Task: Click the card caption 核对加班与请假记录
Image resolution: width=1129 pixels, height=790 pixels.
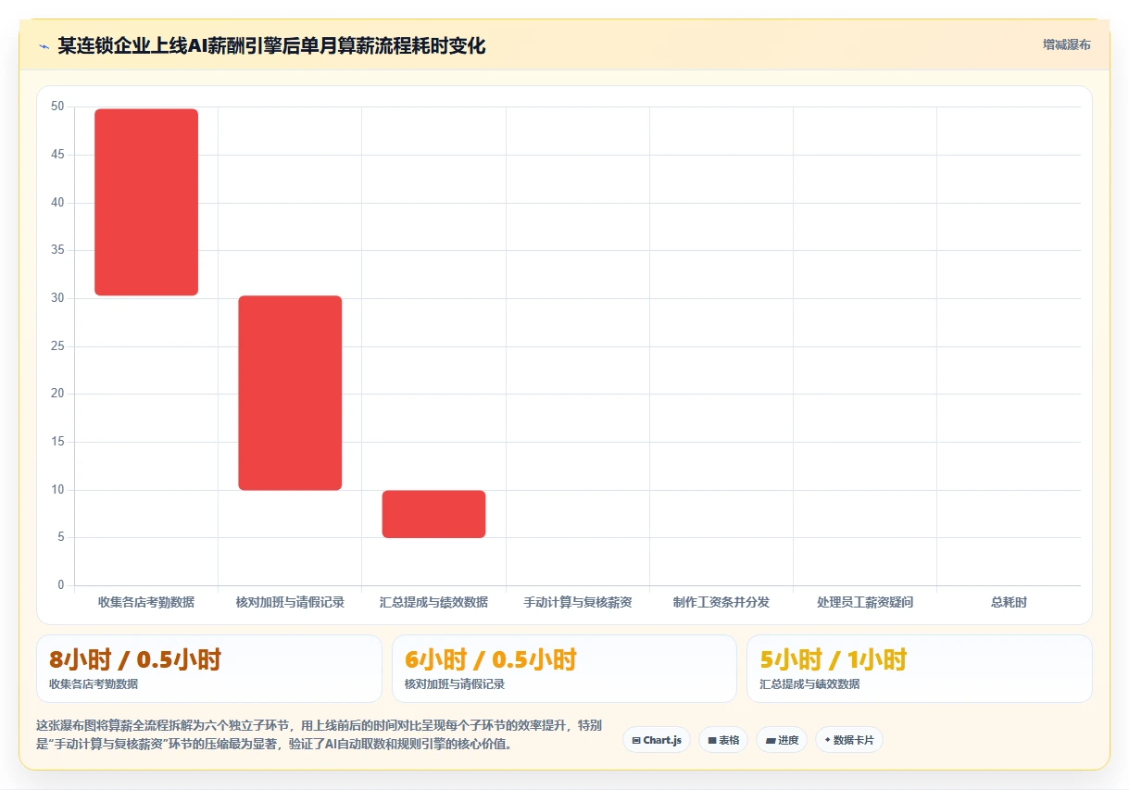Action: 455,684
